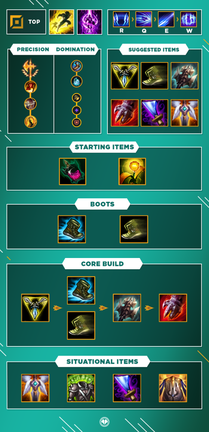Click the red claw item in Core Build
The image size is (209, 432).
pyautogui.click(x=173, y=308)
